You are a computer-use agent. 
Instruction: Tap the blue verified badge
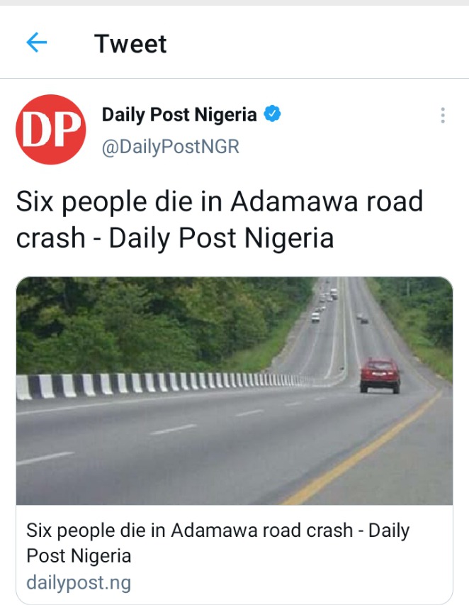pyautogui.click(x=273, y=113)
